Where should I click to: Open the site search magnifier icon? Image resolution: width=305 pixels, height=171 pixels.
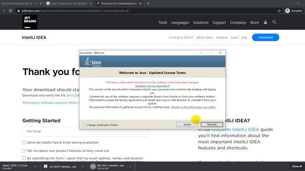point(274,22)
